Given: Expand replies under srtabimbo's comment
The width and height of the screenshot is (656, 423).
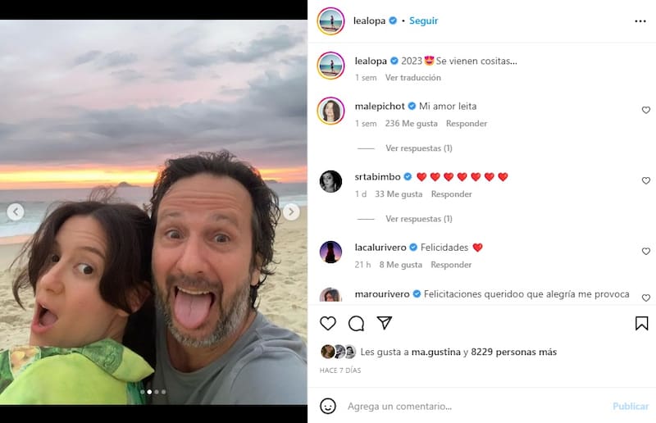Looking at the screenshot, I should click(418, 219).
